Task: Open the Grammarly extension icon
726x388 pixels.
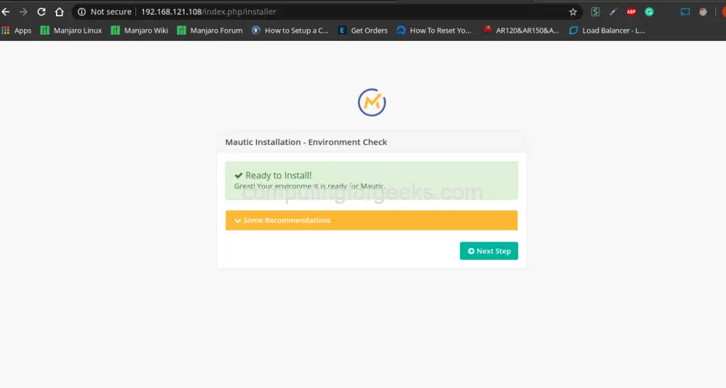Action: (649, 12)
